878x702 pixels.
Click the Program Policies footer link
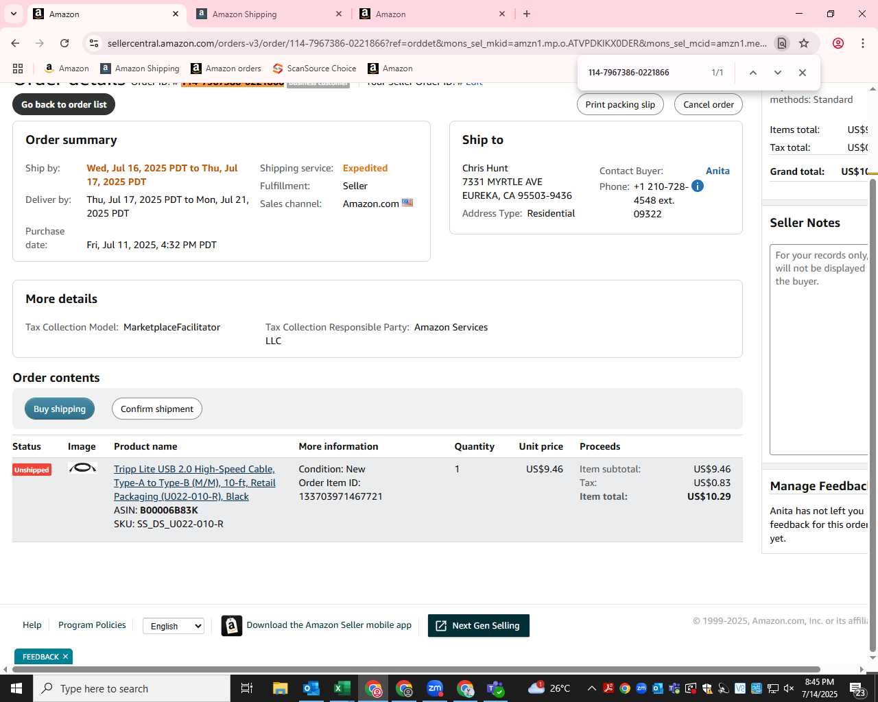click(92, 625)
